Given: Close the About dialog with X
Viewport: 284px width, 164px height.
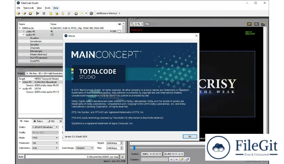Looking at the screenshot, I should (x=196, y=36).
